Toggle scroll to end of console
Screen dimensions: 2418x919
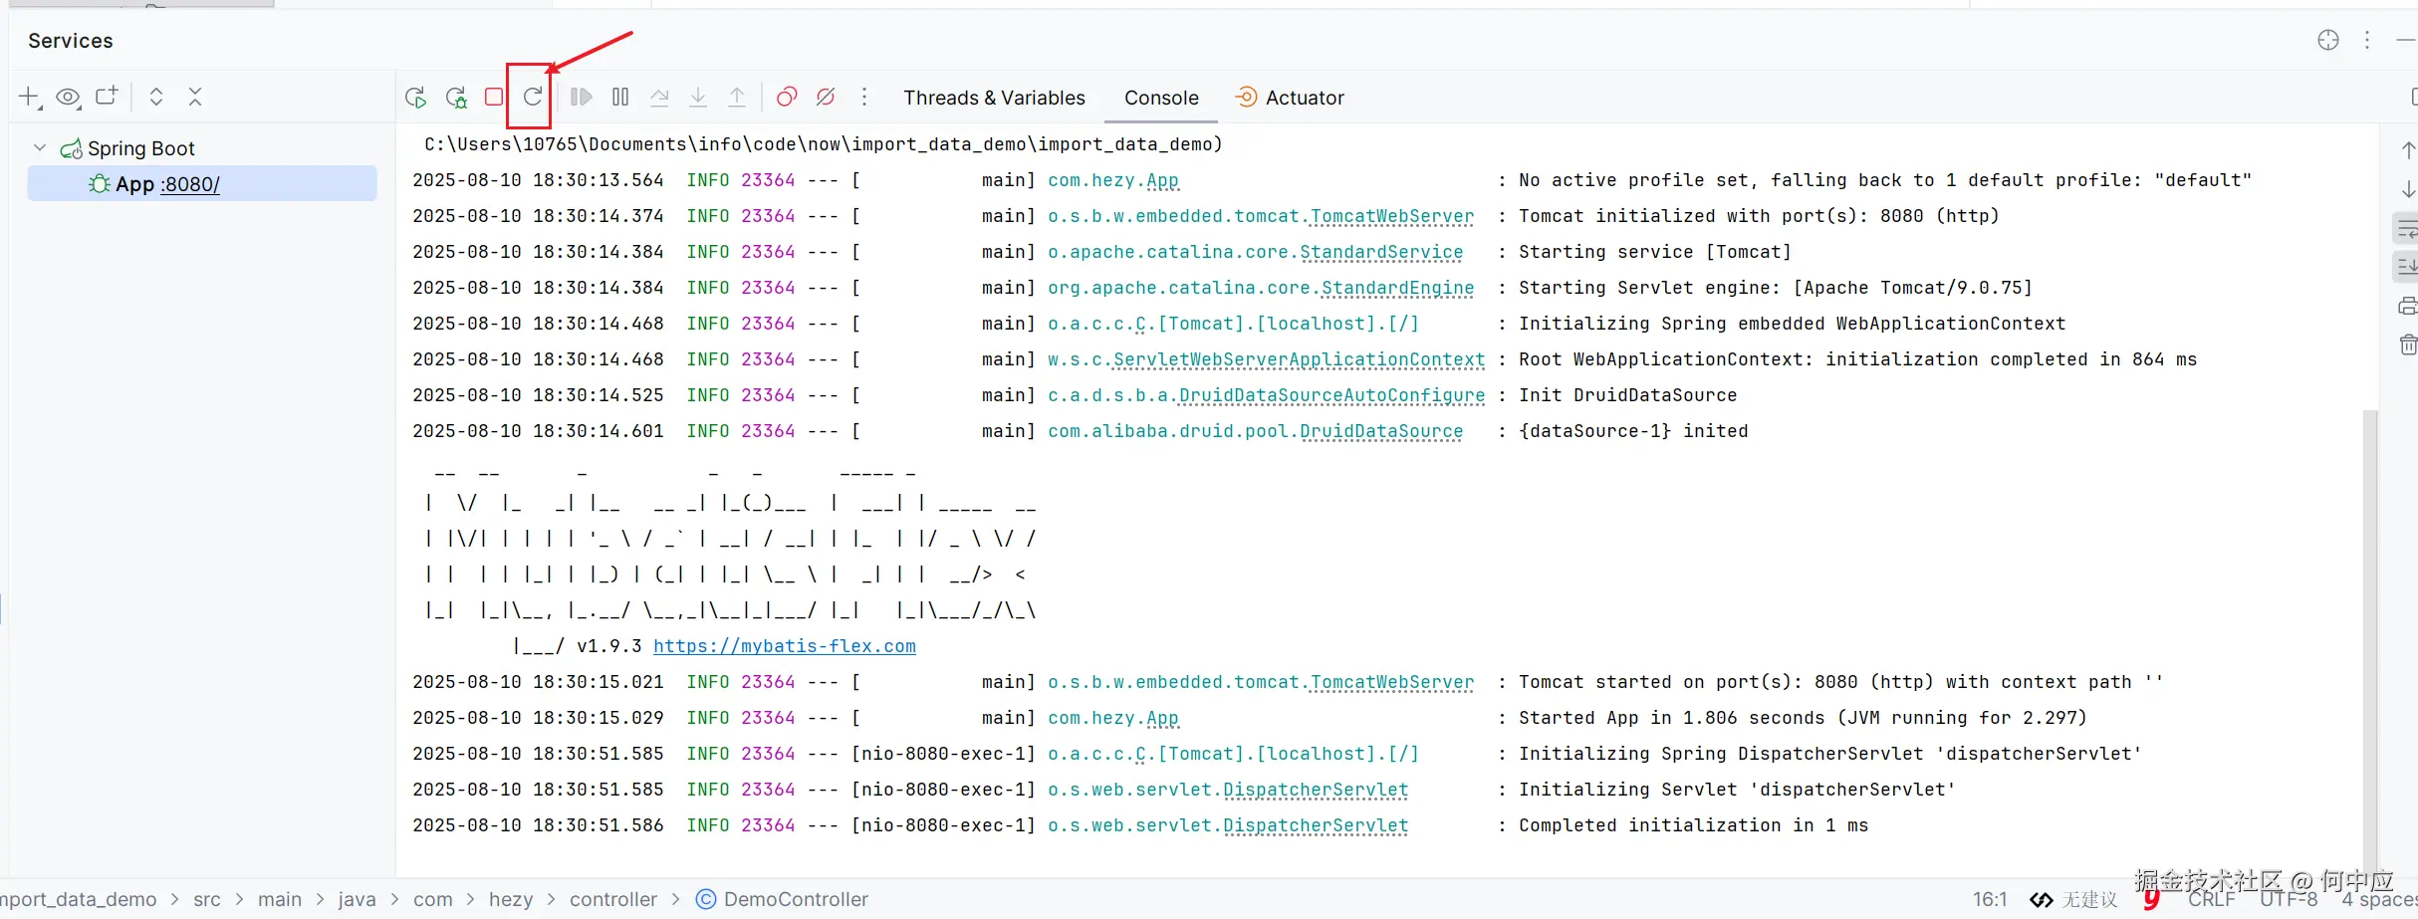(x=2408, y=267)
